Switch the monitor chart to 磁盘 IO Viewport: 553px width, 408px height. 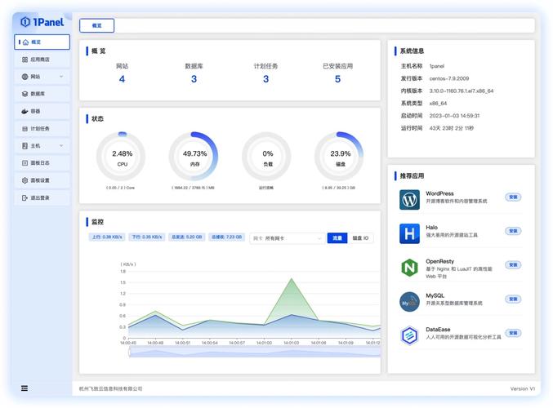pos(360,238)
